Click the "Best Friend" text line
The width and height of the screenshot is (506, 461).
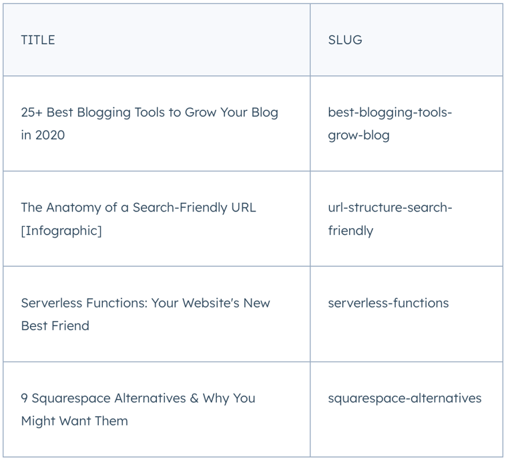[55, 326]
